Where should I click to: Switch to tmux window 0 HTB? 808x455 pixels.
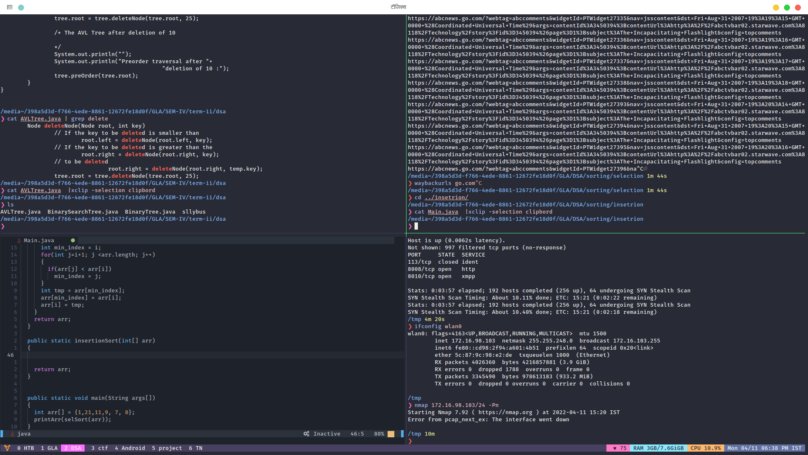pos(25,448)
